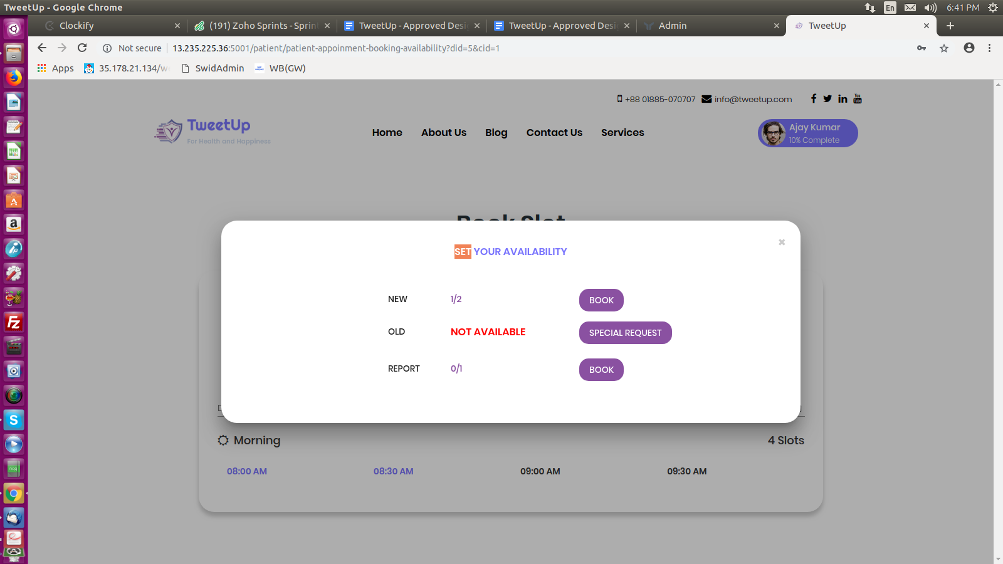Reload the current page
Image resolution: width=1003 pixels, height=564 pixels.
pyautogui.click(x=82, y=48)
